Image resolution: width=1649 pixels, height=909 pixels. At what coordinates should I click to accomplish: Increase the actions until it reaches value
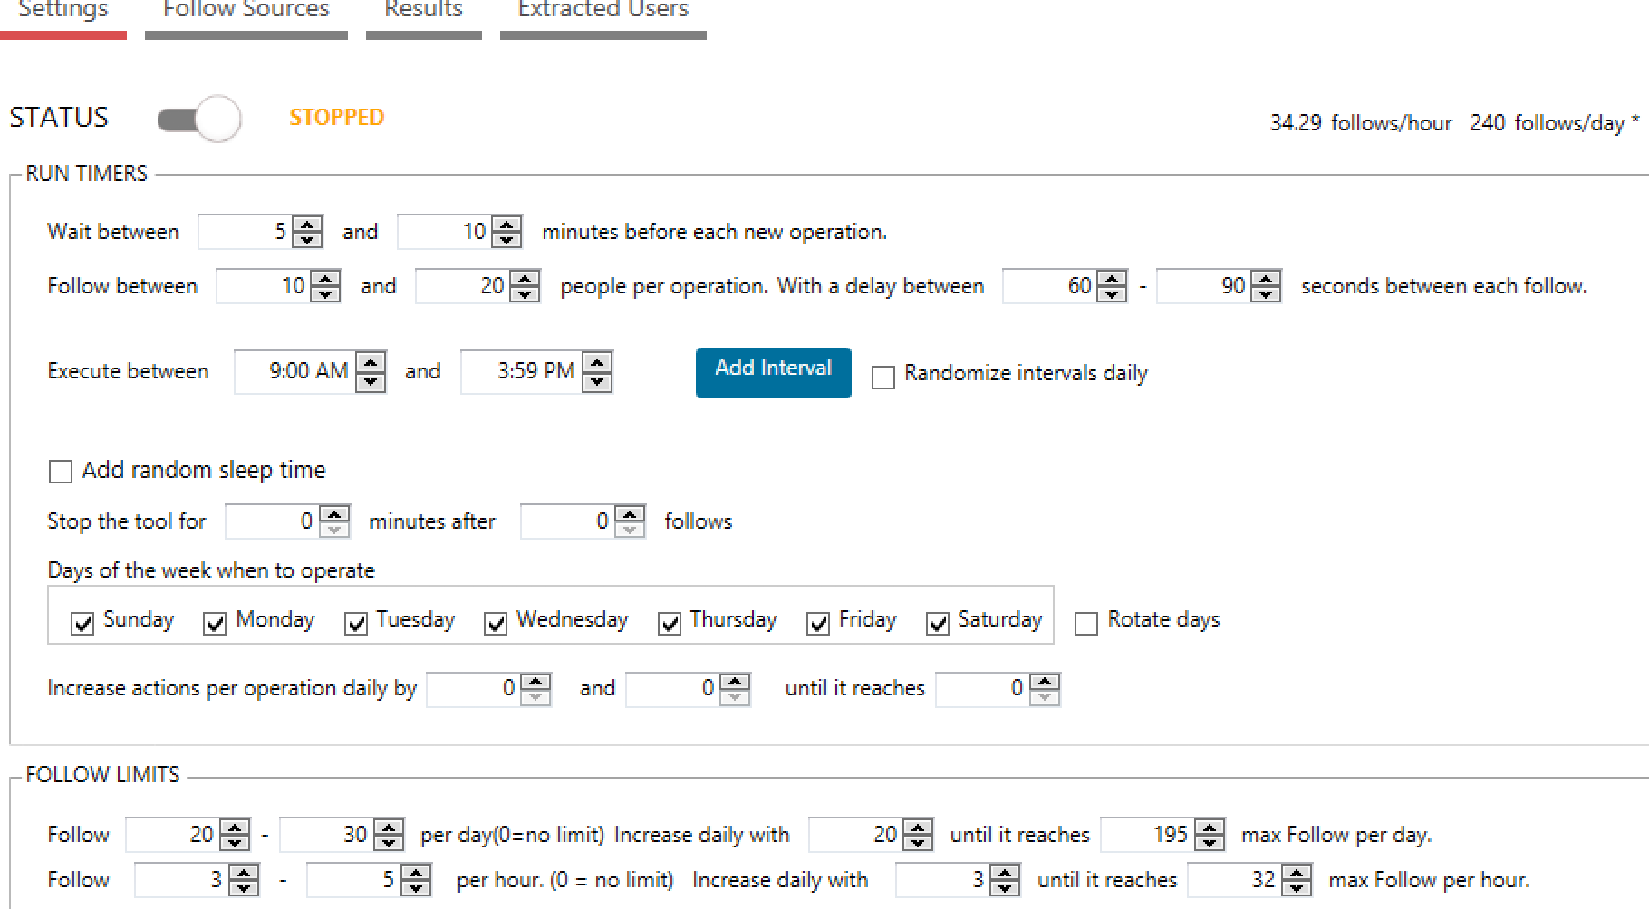[x=1045, y=681]
